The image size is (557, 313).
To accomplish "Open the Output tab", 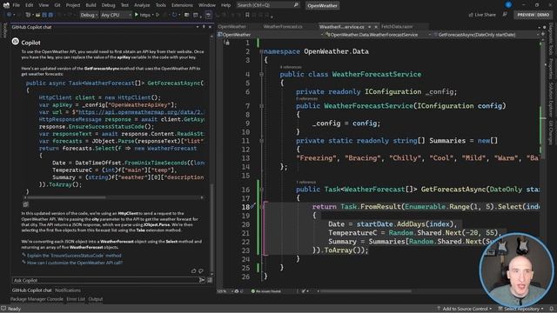I will click(95, 299).
